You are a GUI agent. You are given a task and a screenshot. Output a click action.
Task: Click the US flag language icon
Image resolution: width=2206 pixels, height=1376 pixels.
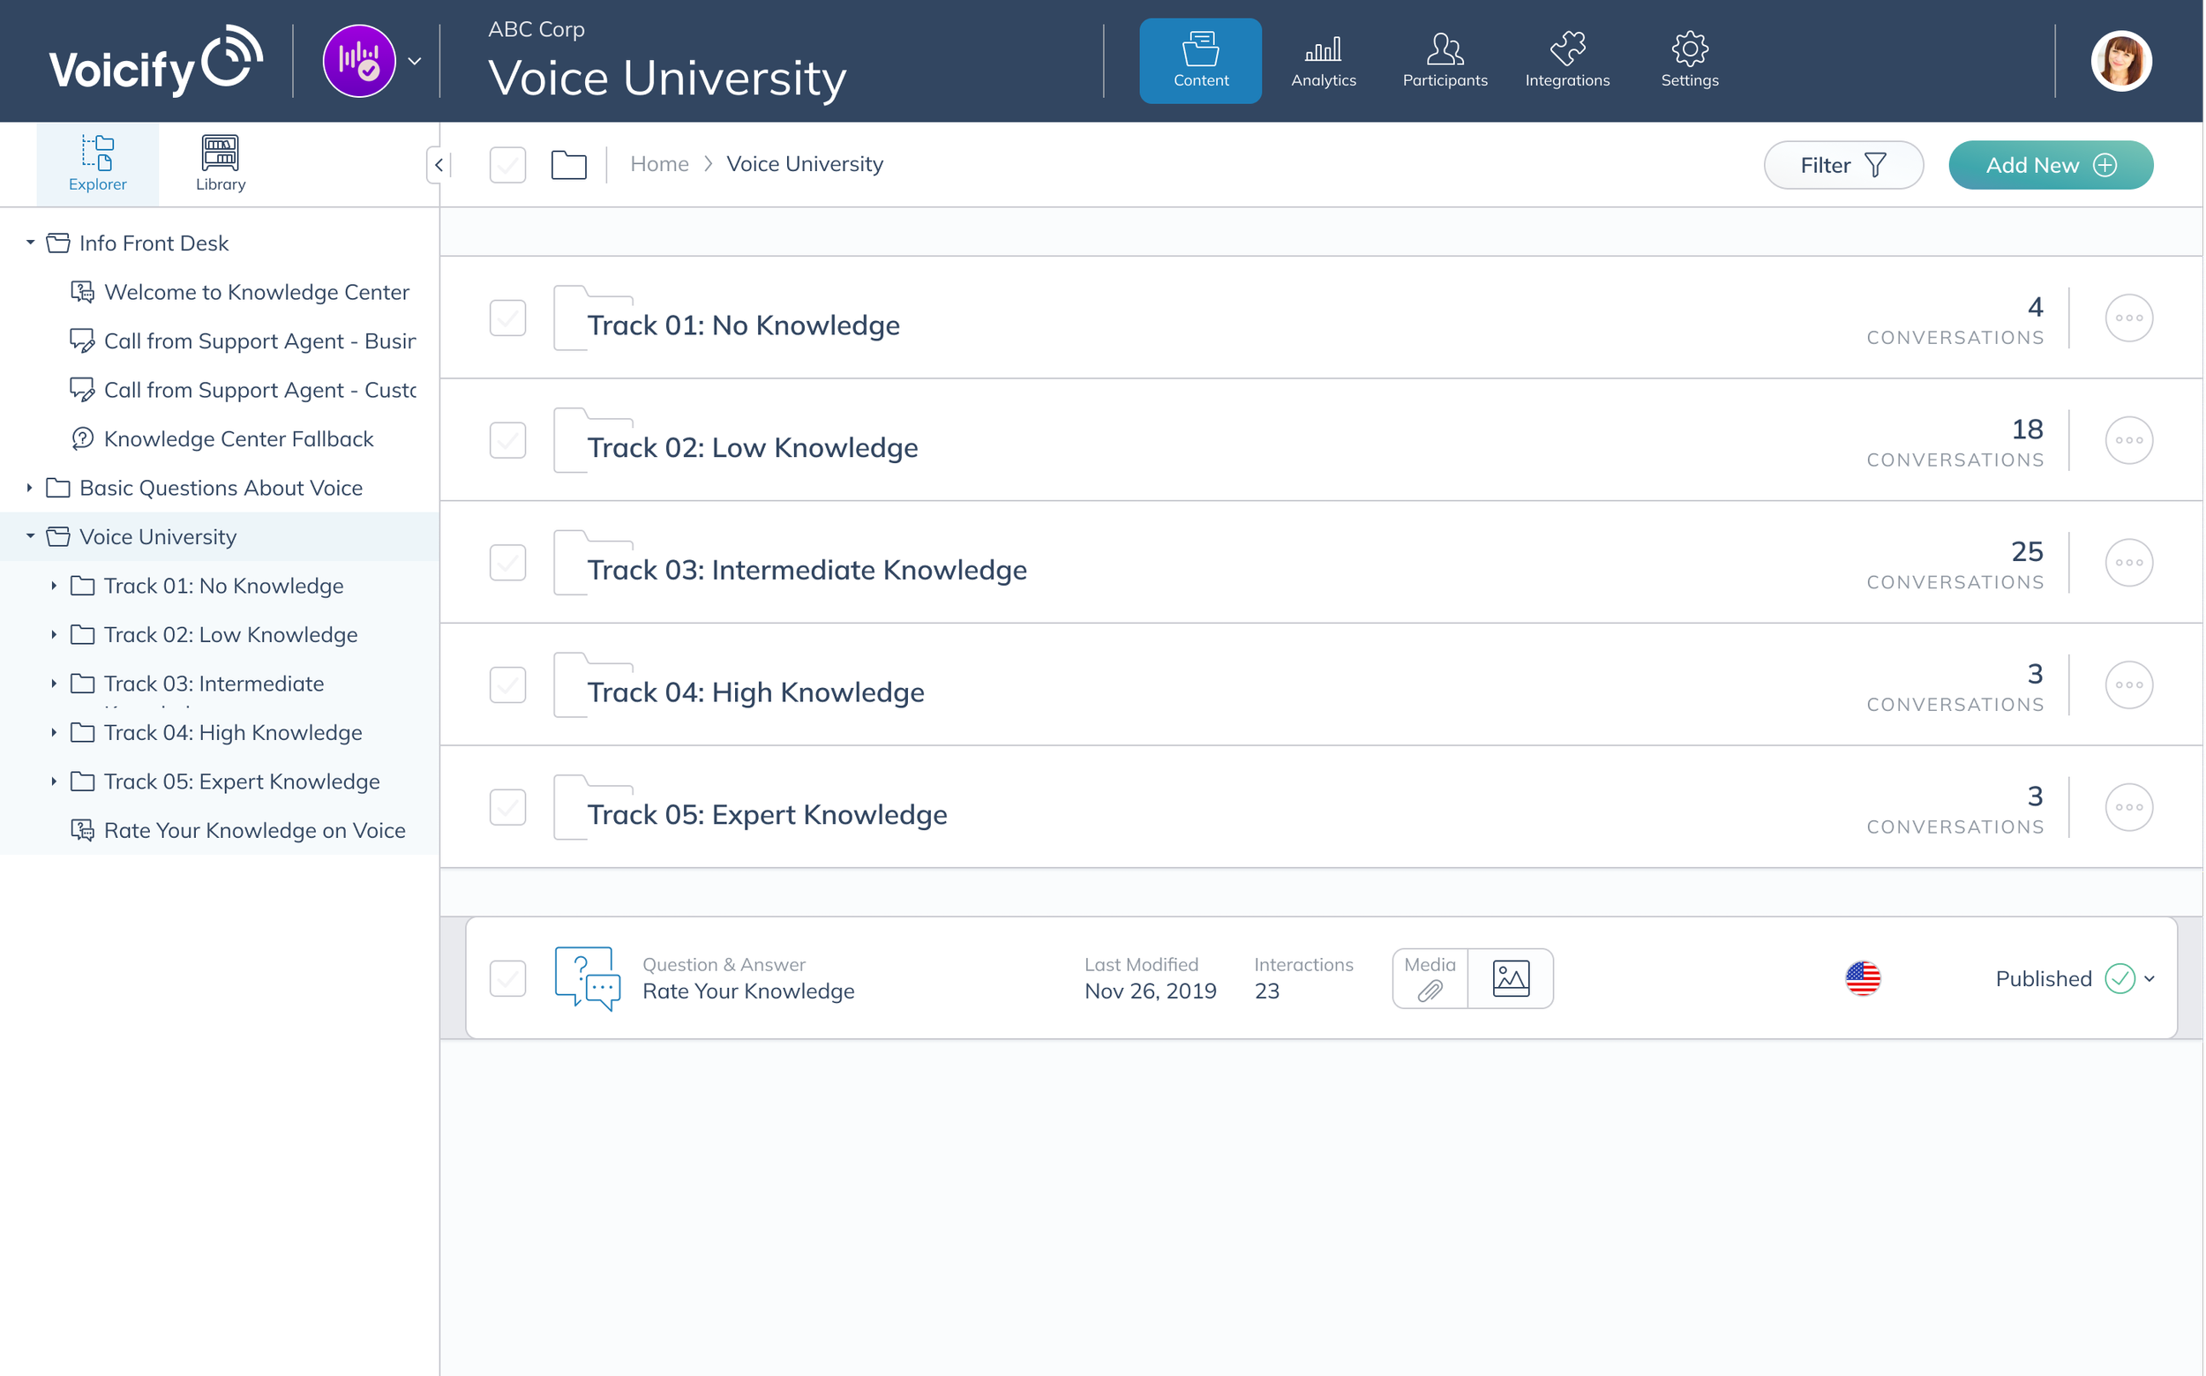[x=1862, y=978]
